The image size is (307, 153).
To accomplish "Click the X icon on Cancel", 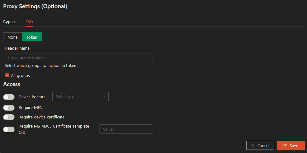I will coord(253,145).
